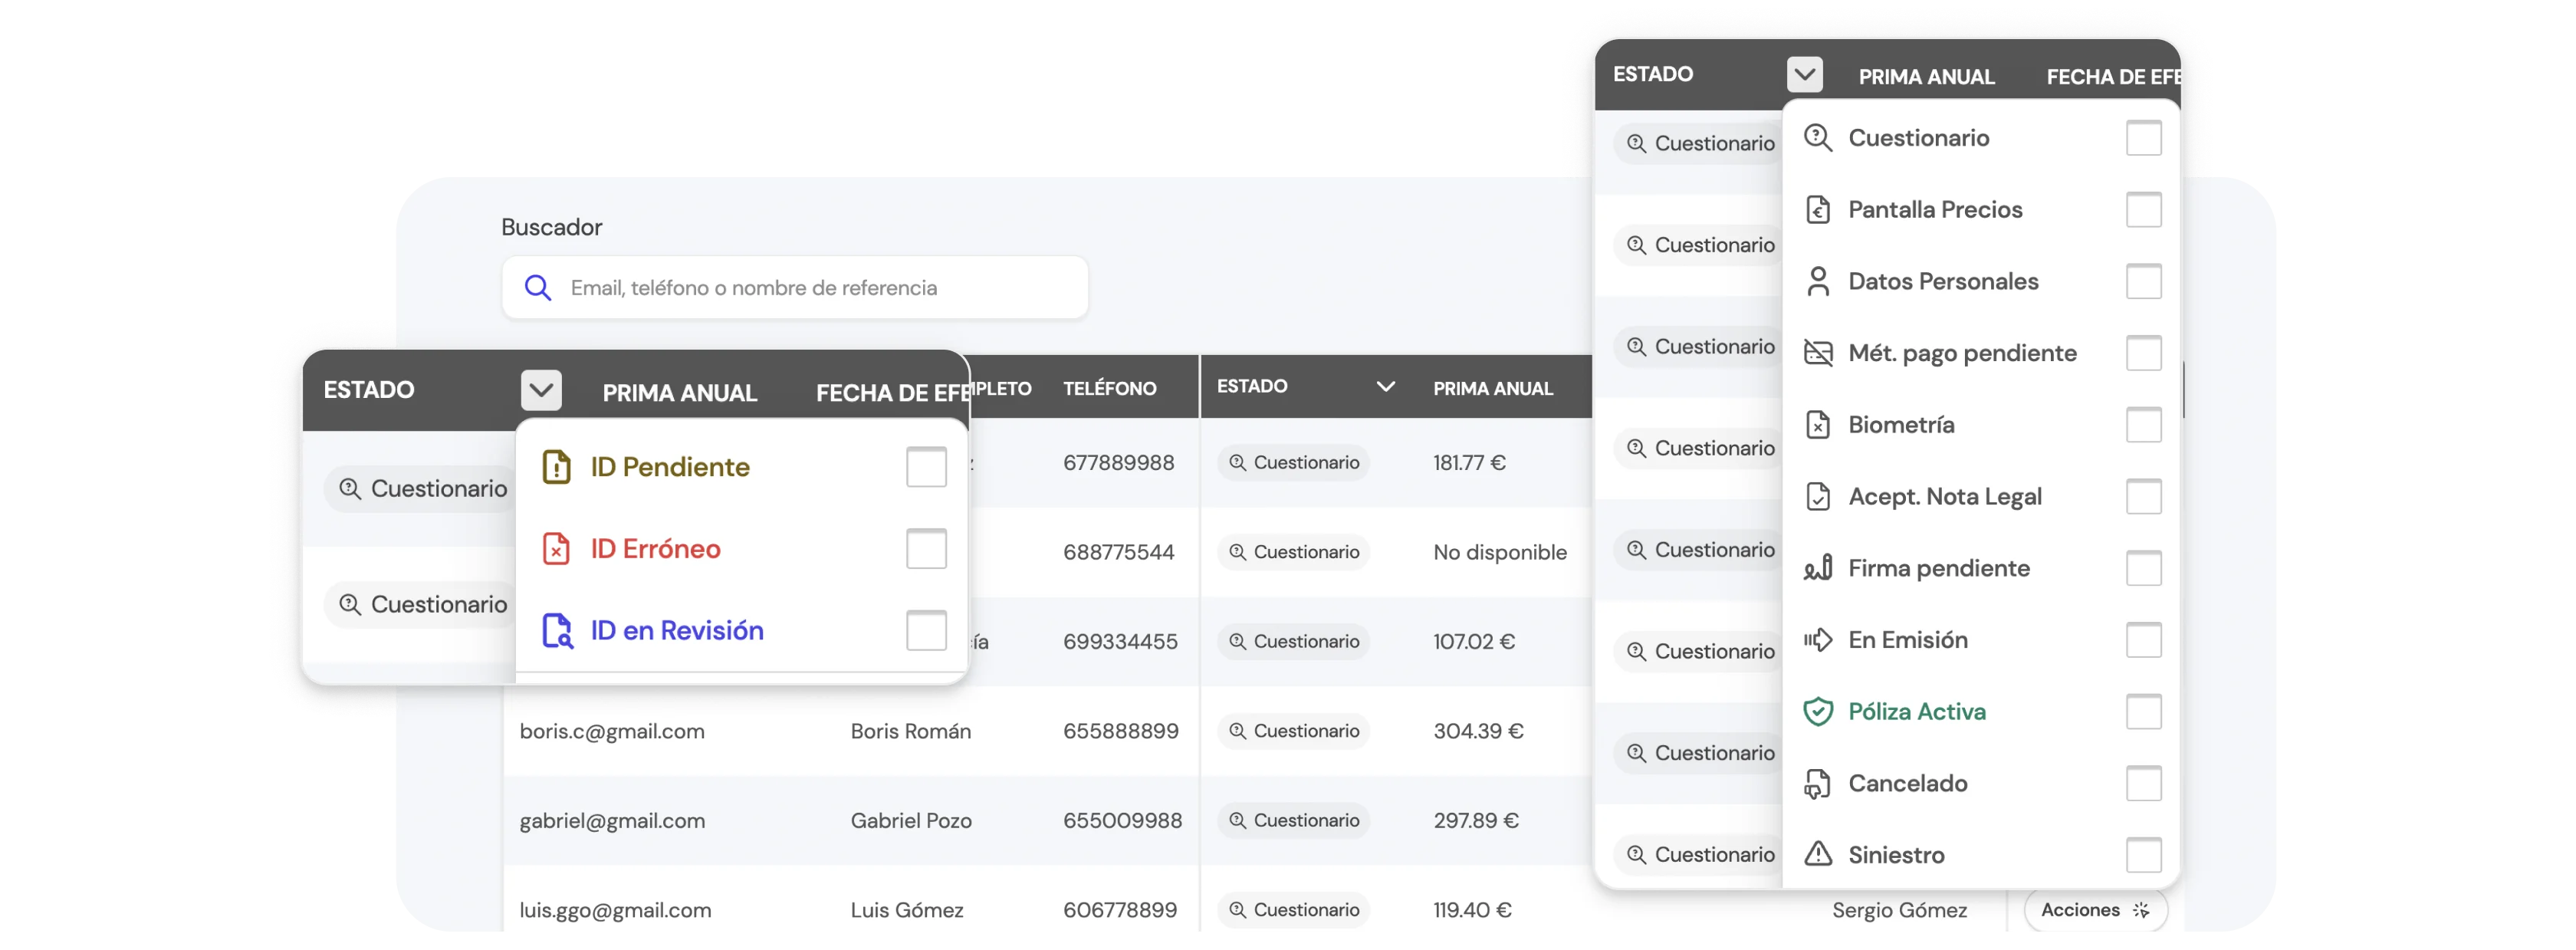The width and height of the screenshot is (2576, 950).
Task: Select the Firma pendiente status option
Action: pos(1981,569)
